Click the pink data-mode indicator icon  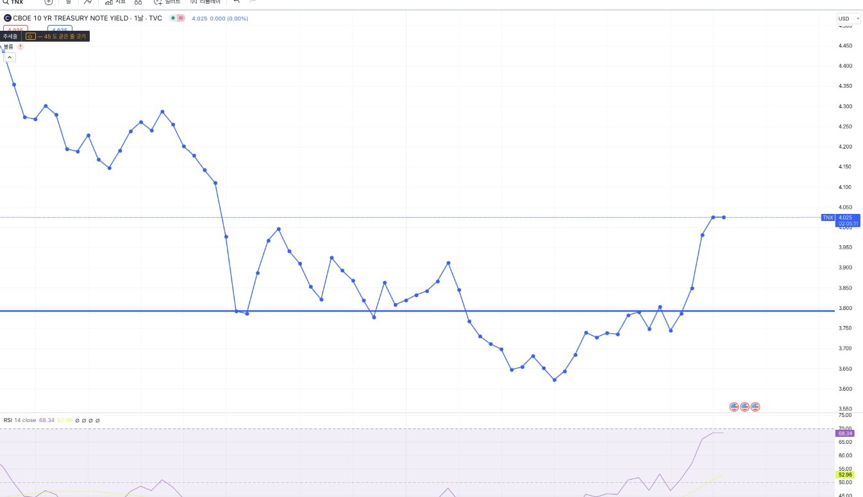tap(181, 19)
